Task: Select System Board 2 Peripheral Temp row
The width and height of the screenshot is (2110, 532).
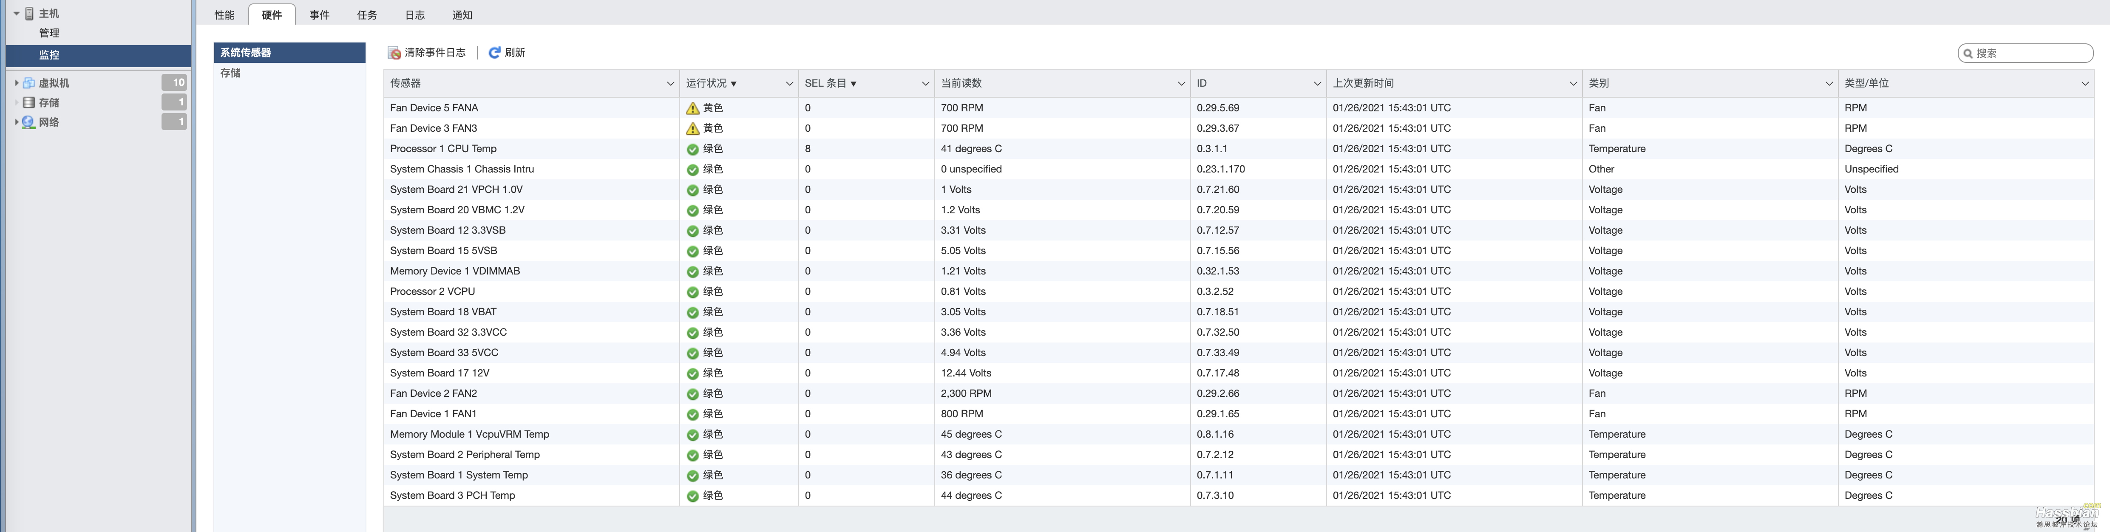Action: pos(1239,455)
